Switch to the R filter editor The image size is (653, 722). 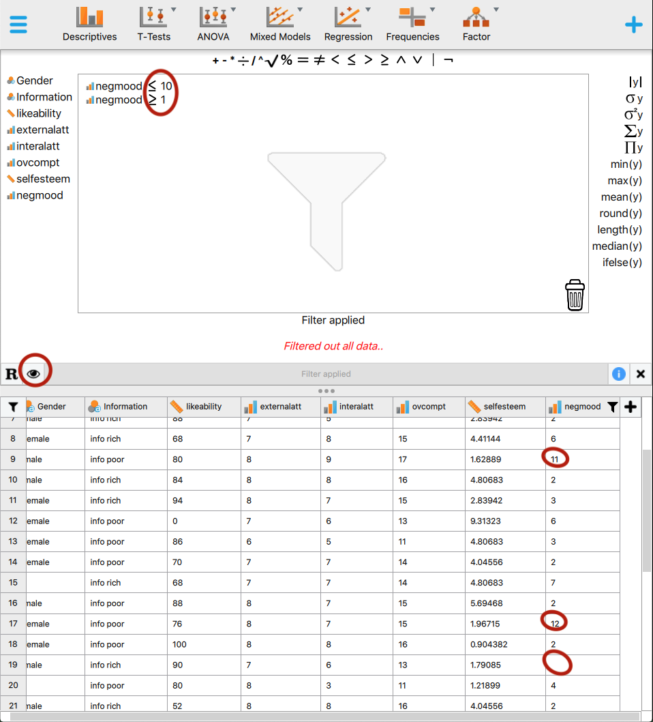click(12, 373)
